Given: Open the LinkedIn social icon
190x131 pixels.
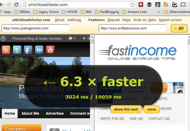Looking at the screenshot, I should 39,50.
